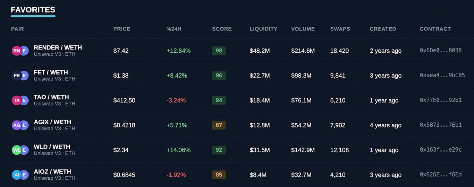Sort by the %24H column header
The image size is (474, 187).
tap(174, 29)
